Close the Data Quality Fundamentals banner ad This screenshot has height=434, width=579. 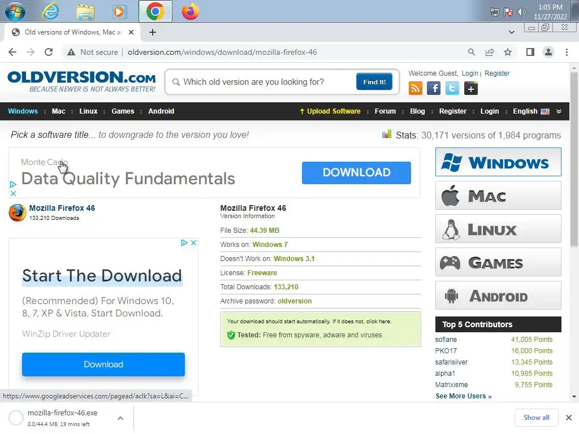click(x=14, y=193)
